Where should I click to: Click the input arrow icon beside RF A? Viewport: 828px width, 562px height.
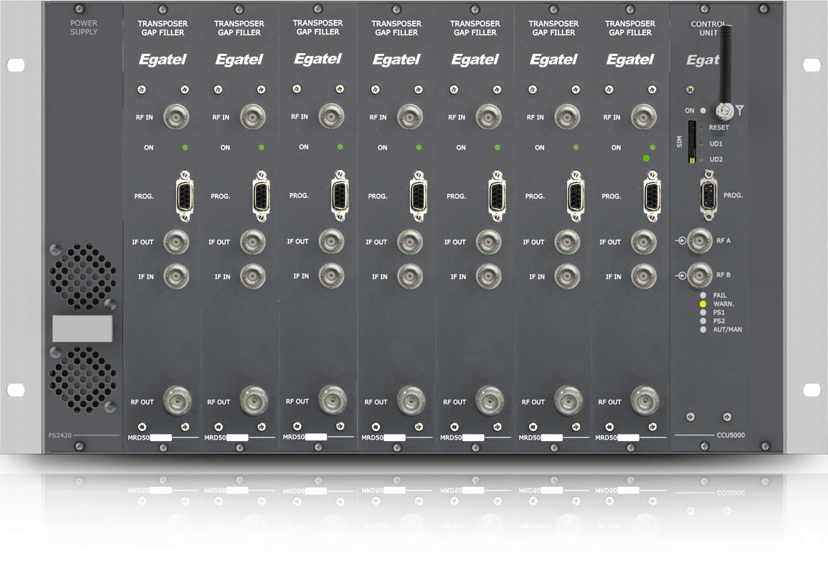[681, 241]
